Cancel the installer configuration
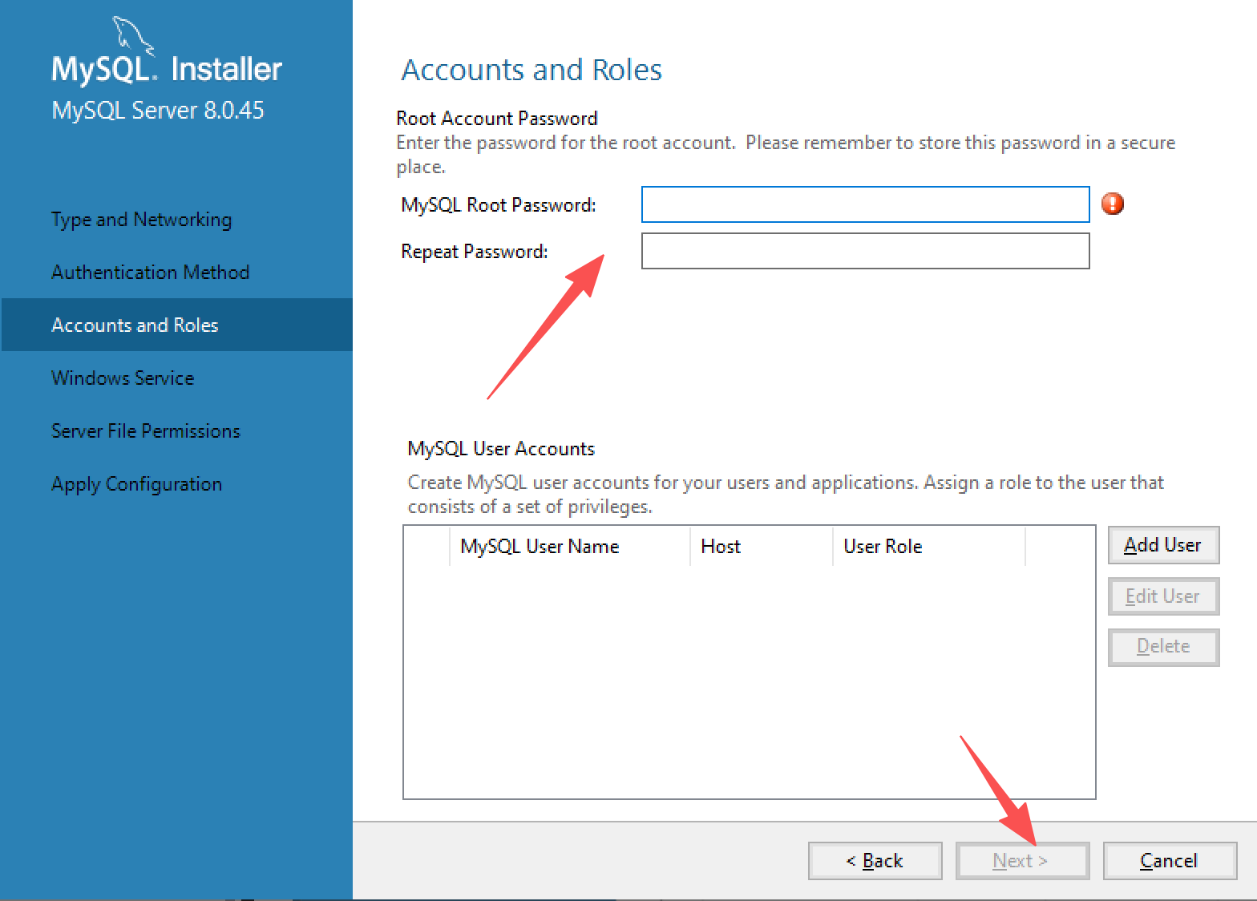 [1170, 861]
